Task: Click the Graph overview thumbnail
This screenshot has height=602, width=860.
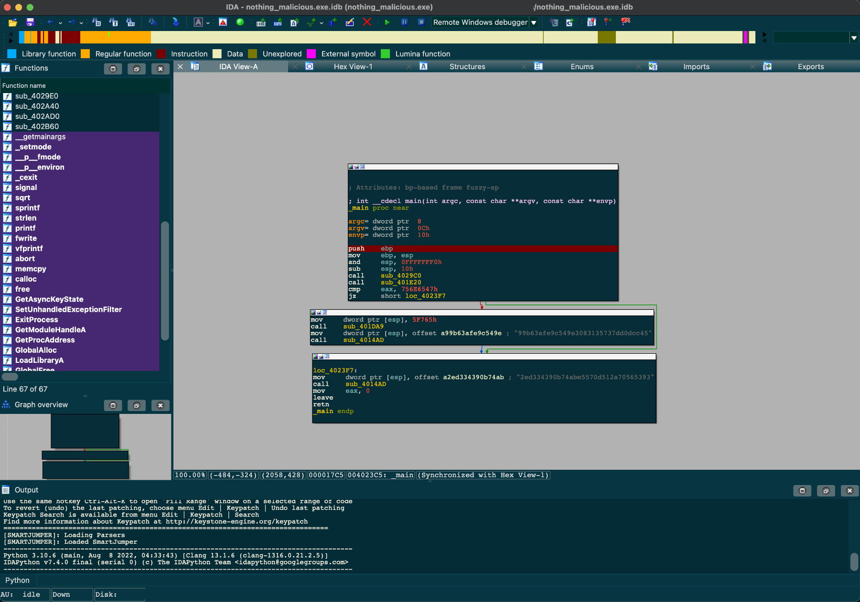Action: coord(86,446)
